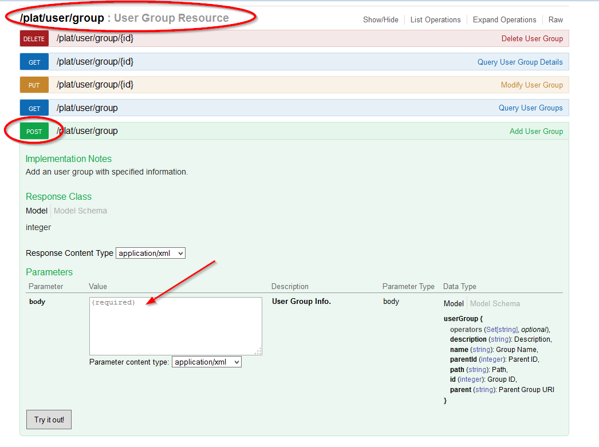Click the Show/Hide link
599x447 pixels.
[x=380, y=19]
